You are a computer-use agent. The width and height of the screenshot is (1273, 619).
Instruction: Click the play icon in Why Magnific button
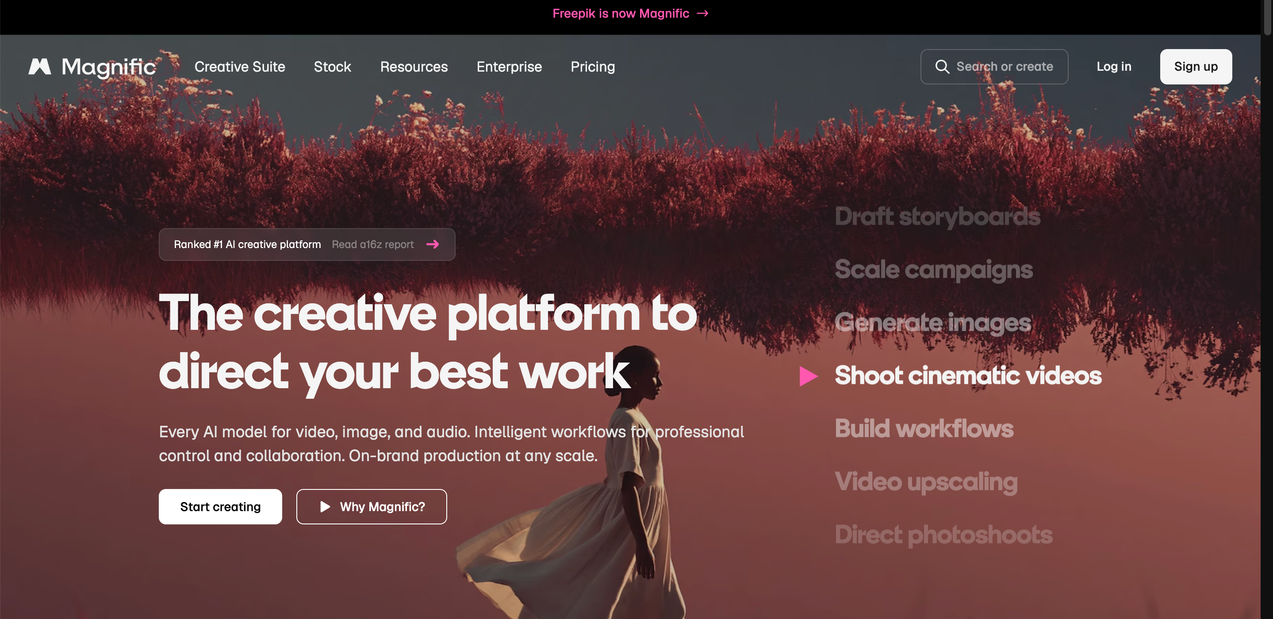325,507
